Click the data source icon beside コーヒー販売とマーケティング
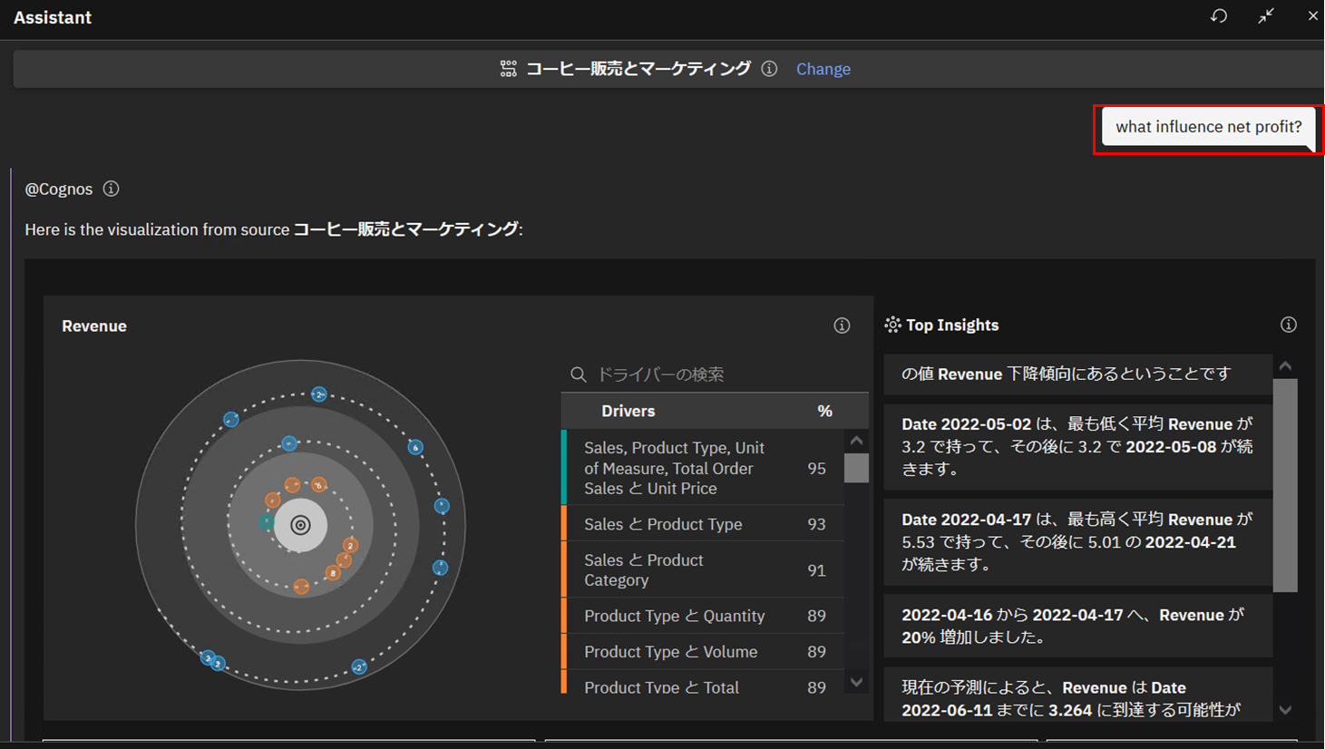 [508, 69]
